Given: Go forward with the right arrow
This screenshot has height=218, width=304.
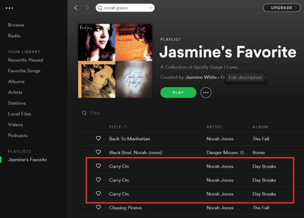Looking at the screenshot, I should 87,8.
